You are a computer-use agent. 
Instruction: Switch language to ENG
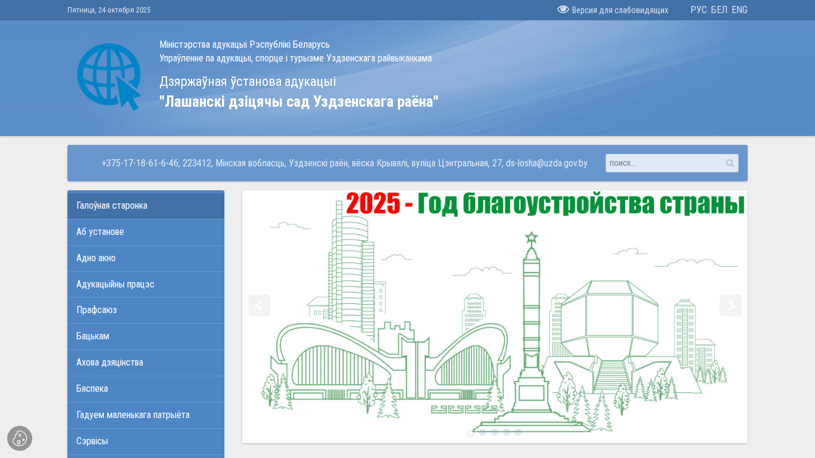coord(739,10)
